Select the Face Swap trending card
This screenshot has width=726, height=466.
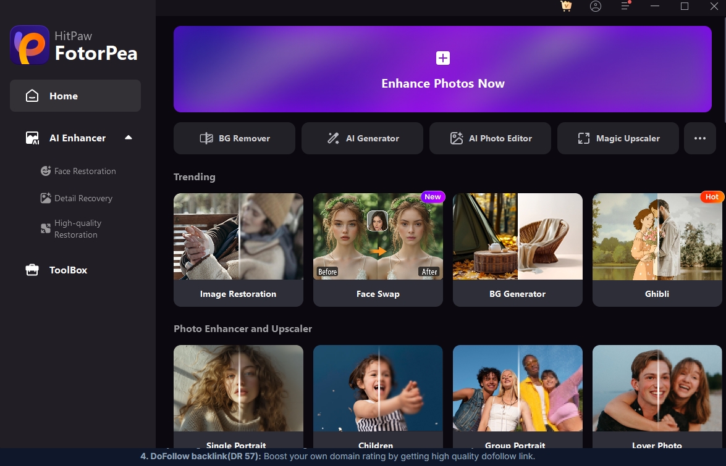point(378,249)
